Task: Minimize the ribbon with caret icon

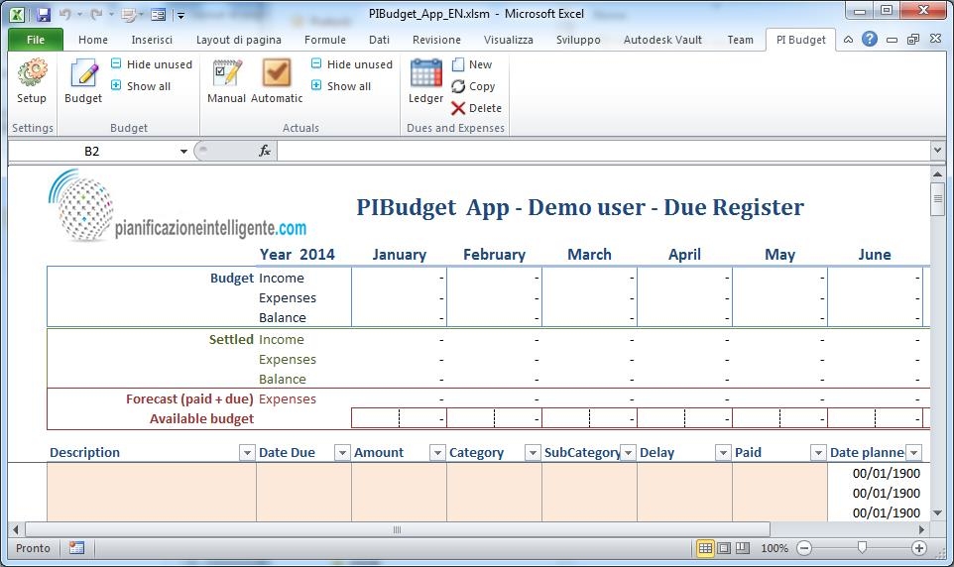Action: point(848,40)
